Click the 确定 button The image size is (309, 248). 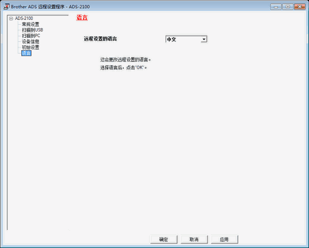(163, 240)
